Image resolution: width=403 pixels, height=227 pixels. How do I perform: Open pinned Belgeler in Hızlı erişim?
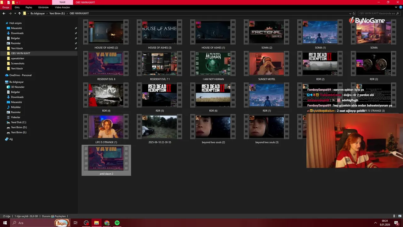click(x=15, y=38)
